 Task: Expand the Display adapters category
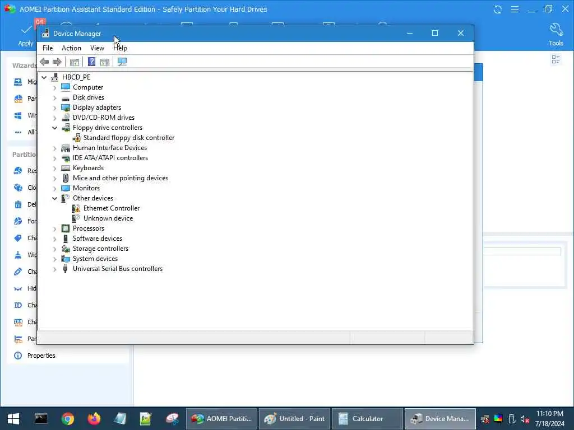tap(54, 108)
